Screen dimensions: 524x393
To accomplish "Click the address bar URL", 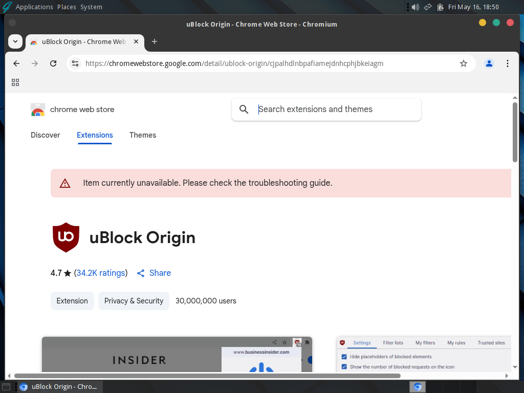I will tap(234, 63).
